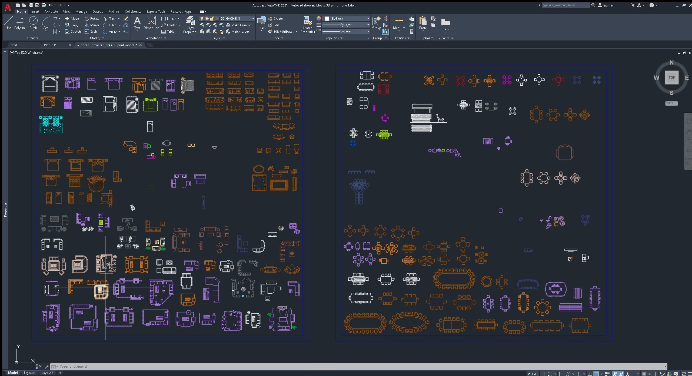This screenshot has height=376, width=692.
Task: Expand the Layers panel
Action: (218, 38)
